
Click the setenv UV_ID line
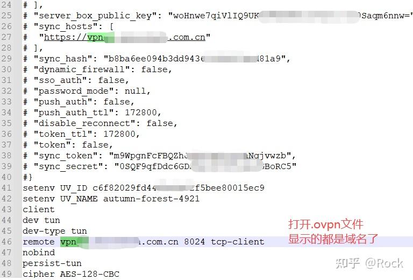click(144, 188)
